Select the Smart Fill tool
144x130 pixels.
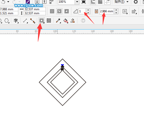click(73, 20)
